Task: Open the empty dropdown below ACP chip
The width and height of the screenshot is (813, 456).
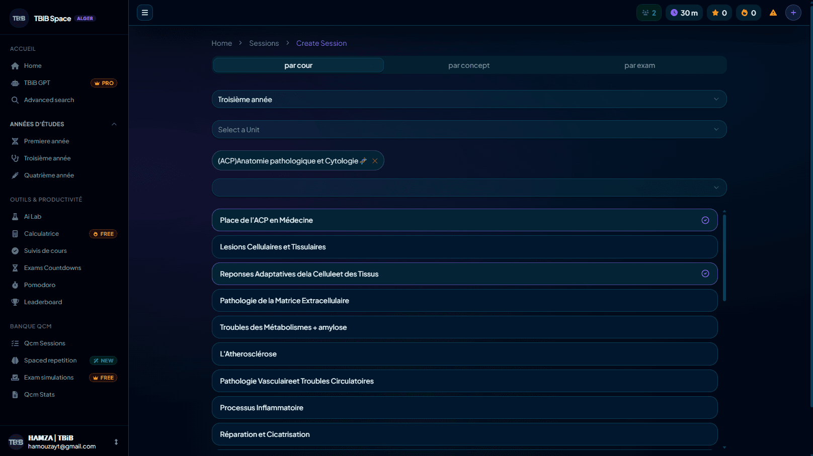Action: (x=469, y=188)
